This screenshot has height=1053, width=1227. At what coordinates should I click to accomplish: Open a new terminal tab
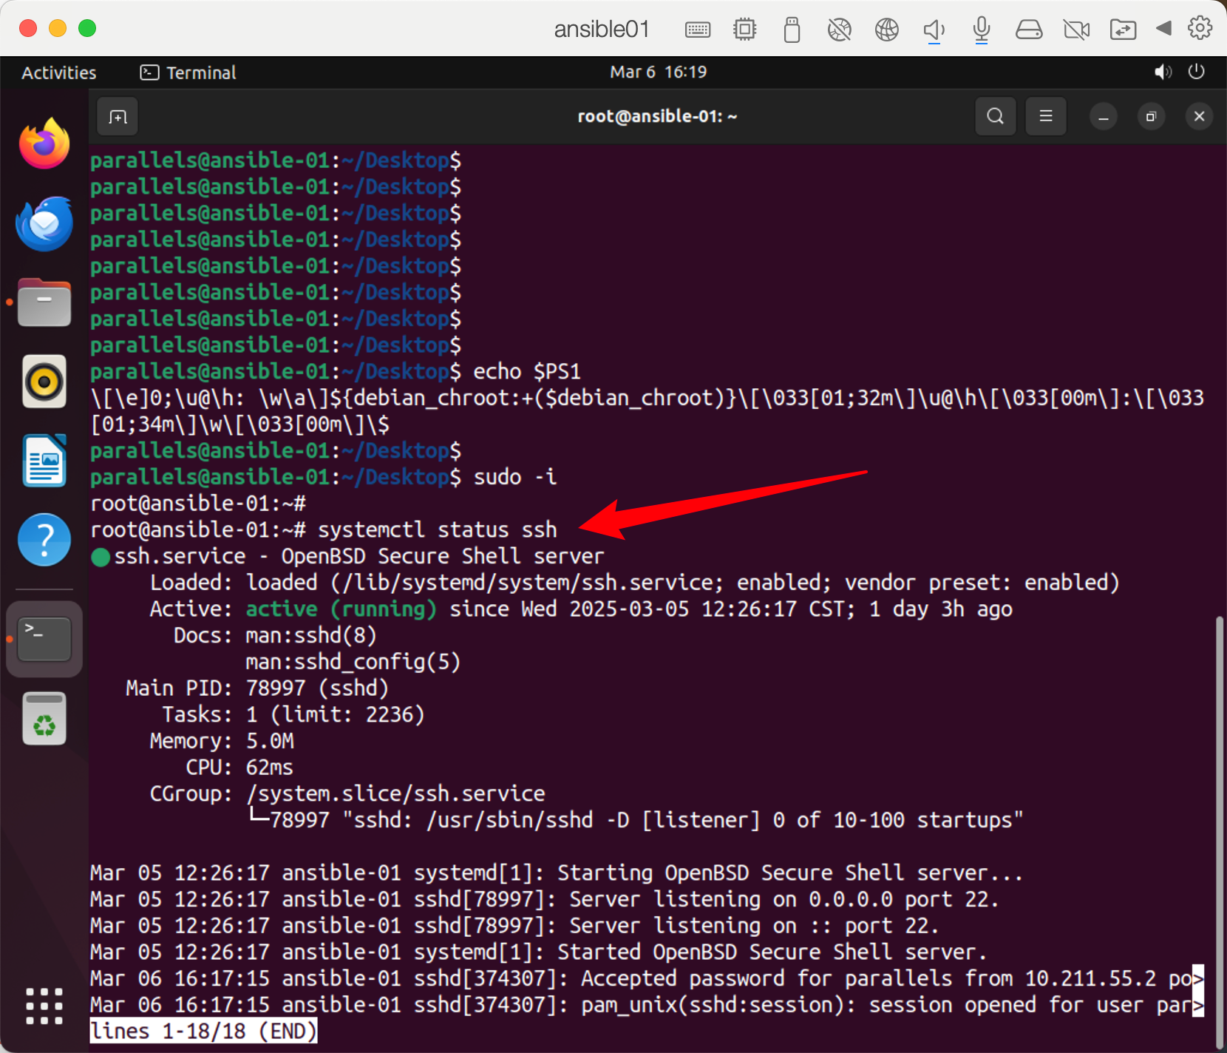118,117
